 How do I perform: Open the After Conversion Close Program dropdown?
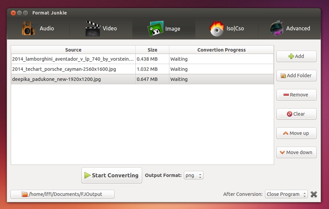pyautogui.click(x=286, y=194)
